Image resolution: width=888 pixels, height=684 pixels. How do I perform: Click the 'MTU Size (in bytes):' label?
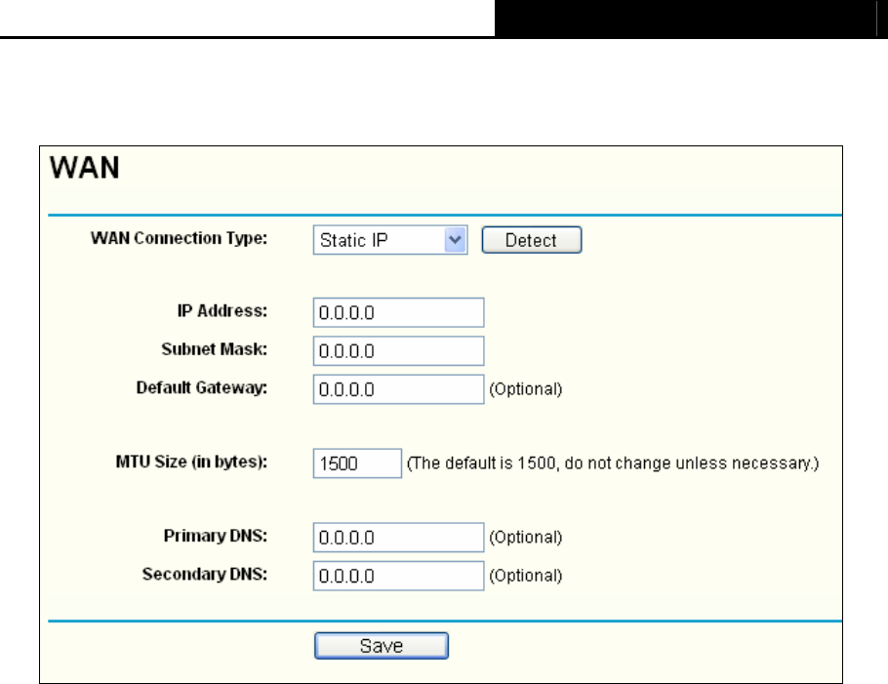tap(191, 463)
